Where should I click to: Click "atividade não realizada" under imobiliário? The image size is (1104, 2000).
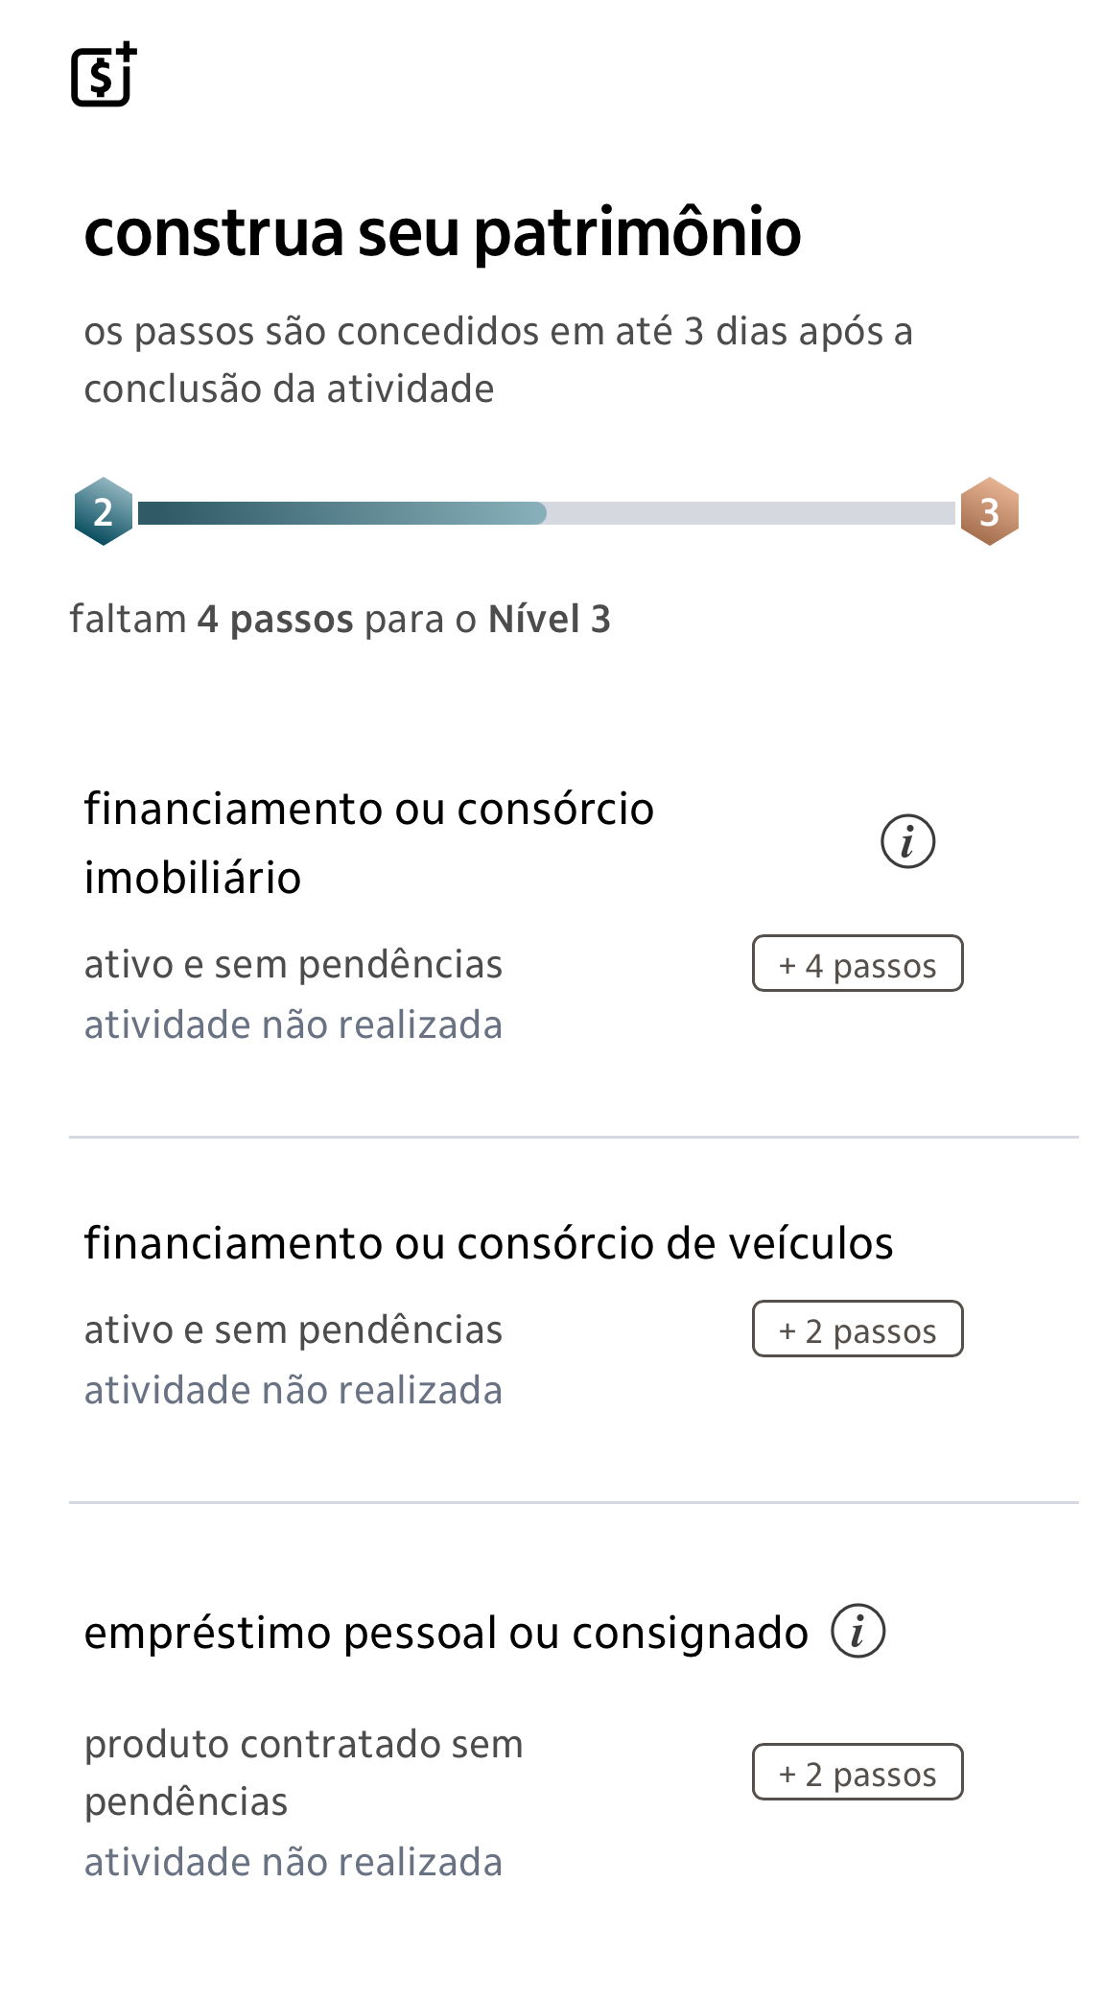pos(293,1025)
